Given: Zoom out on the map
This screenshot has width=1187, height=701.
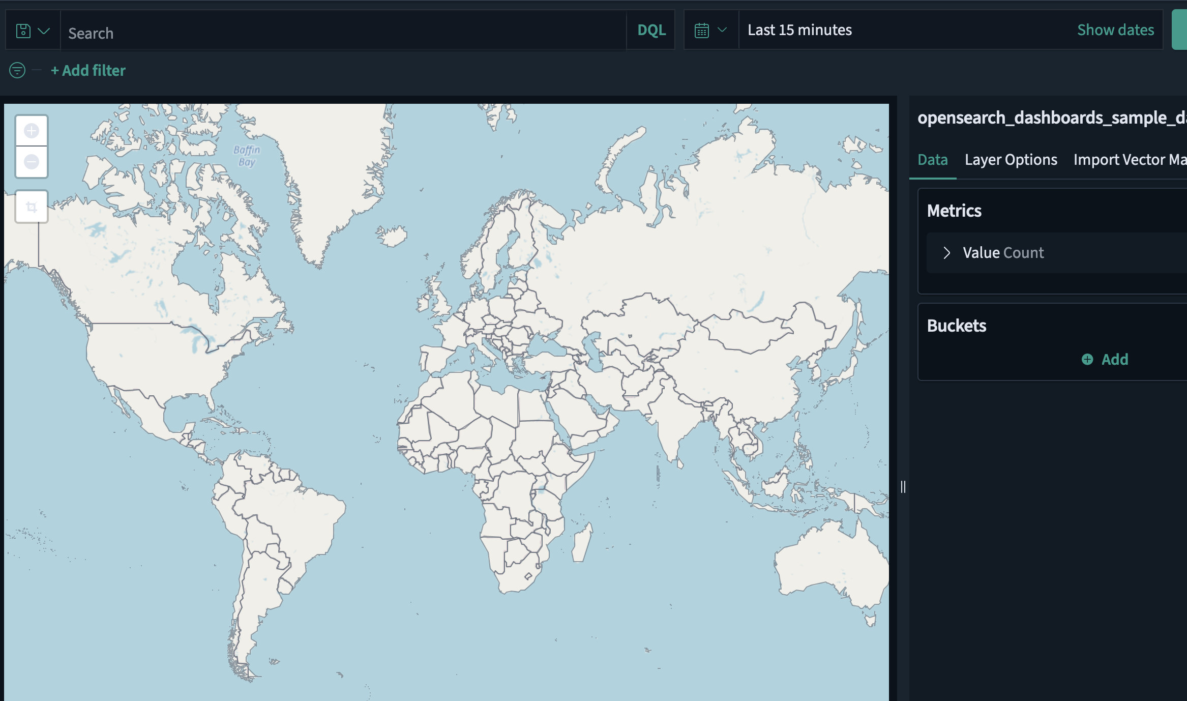Looking at the screenshot, I should pyautogui.click(x=31, y=162).
